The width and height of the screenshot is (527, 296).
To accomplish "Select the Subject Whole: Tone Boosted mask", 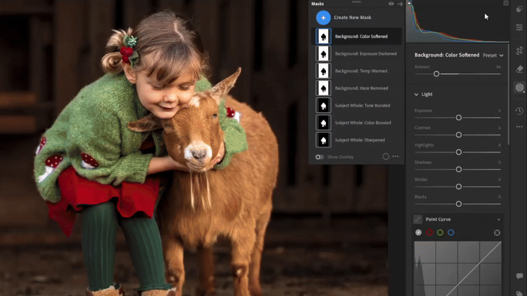I will (362, 105).
